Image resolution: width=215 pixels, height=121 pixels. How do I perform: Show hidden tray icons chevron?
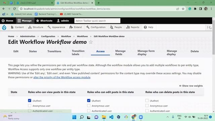pos(168,117)
